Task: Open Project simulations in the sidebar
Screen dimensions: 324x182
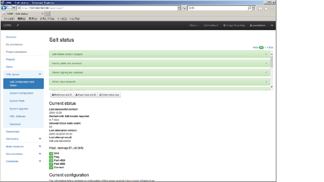Action: tap(16, 52)
